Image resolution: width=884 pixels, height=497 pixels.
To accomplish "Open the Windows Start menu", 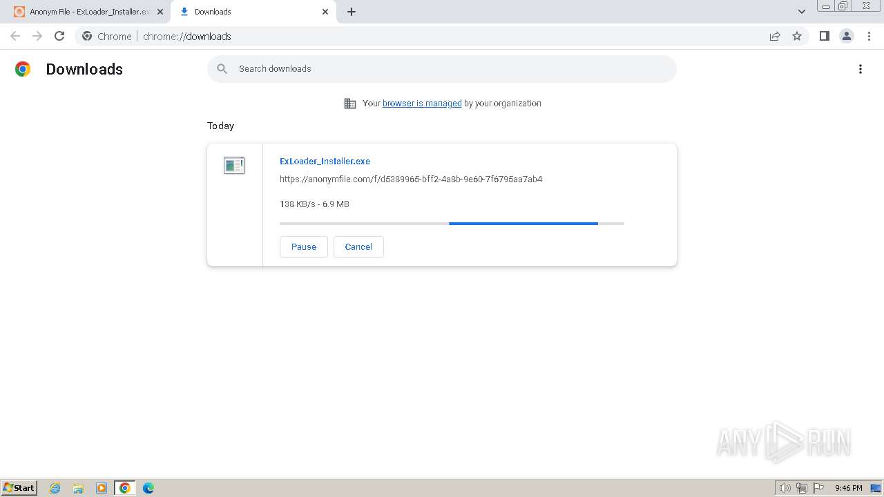I will [x=19, y=487].
